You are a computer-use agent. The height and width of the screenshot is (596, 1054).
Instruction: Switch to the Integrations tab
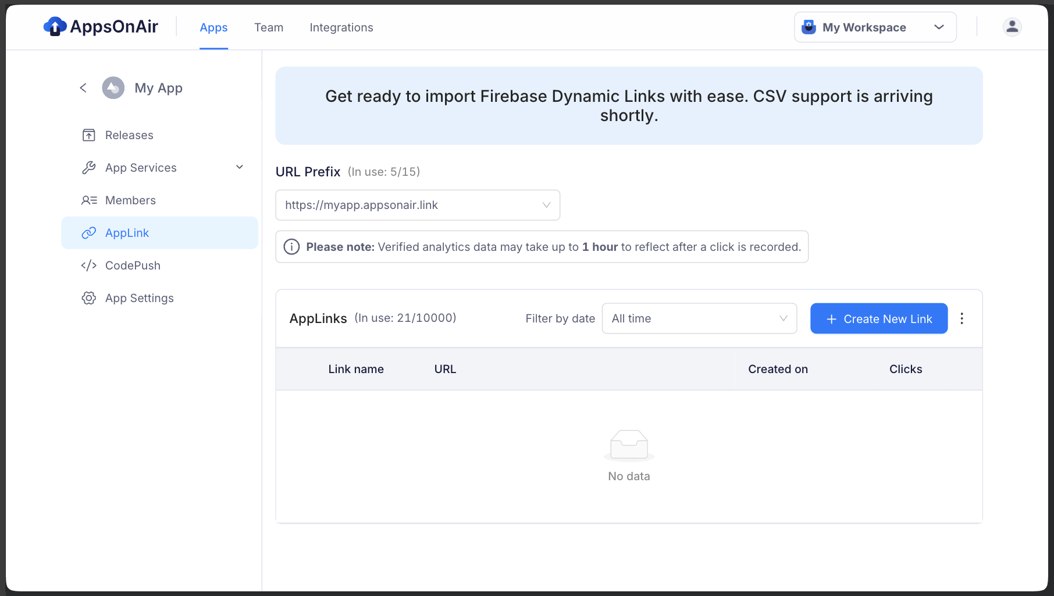341,27
